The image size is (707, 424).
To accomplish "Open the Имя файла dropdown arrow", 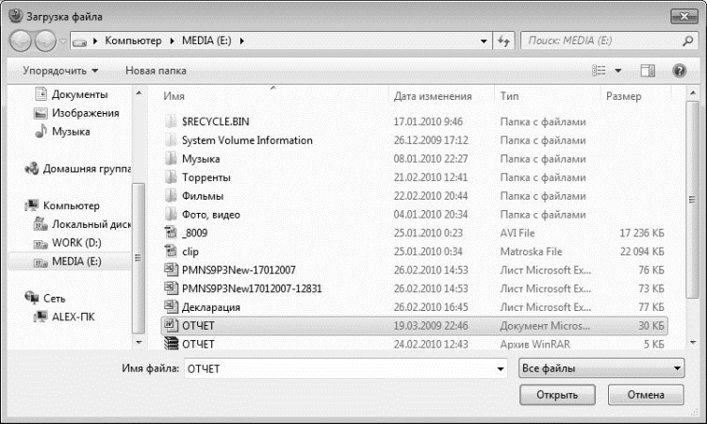I will pyautogui.click(x=501, y=369).
